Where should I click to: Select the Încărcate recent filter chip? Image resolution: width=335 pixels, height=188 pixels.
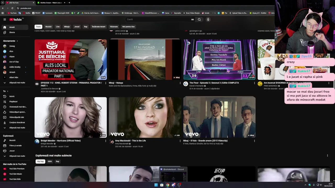coord(99,27)
